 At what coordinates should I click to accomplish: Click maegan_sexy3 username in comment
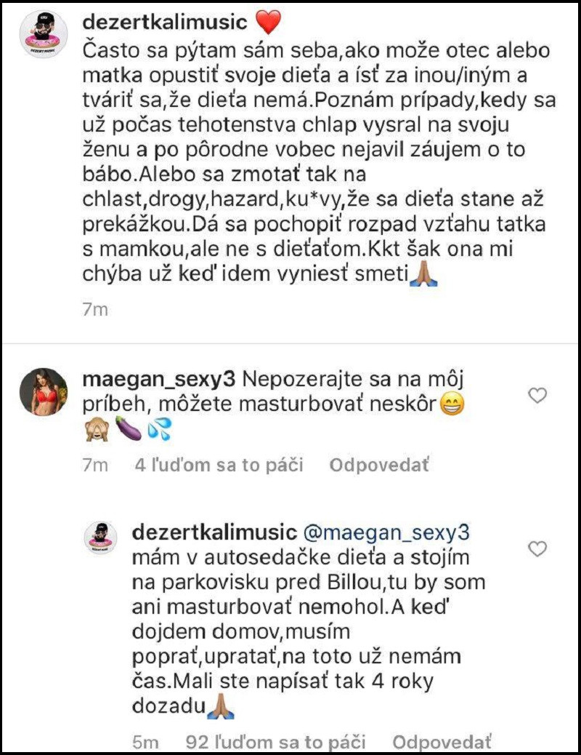click(x=159, y=380)
